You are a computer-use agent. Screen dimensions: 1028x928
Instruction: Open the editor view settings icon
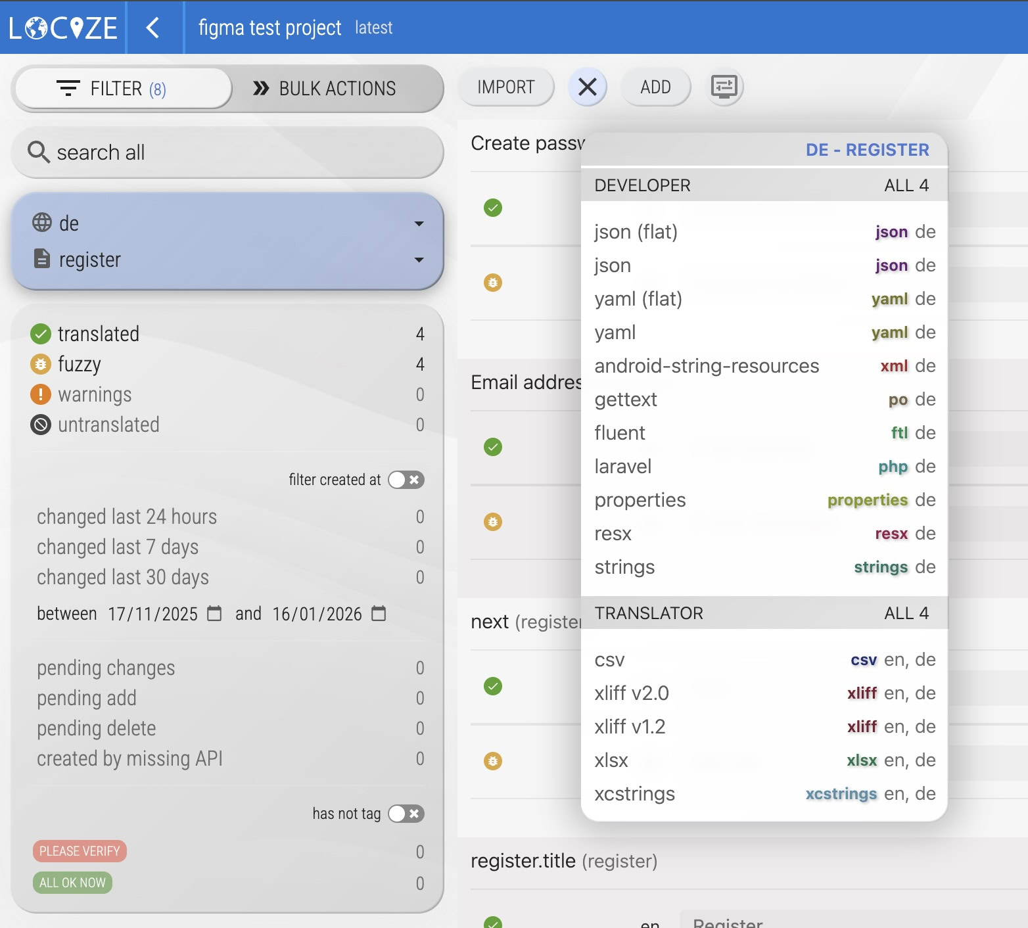pos(724,87)
